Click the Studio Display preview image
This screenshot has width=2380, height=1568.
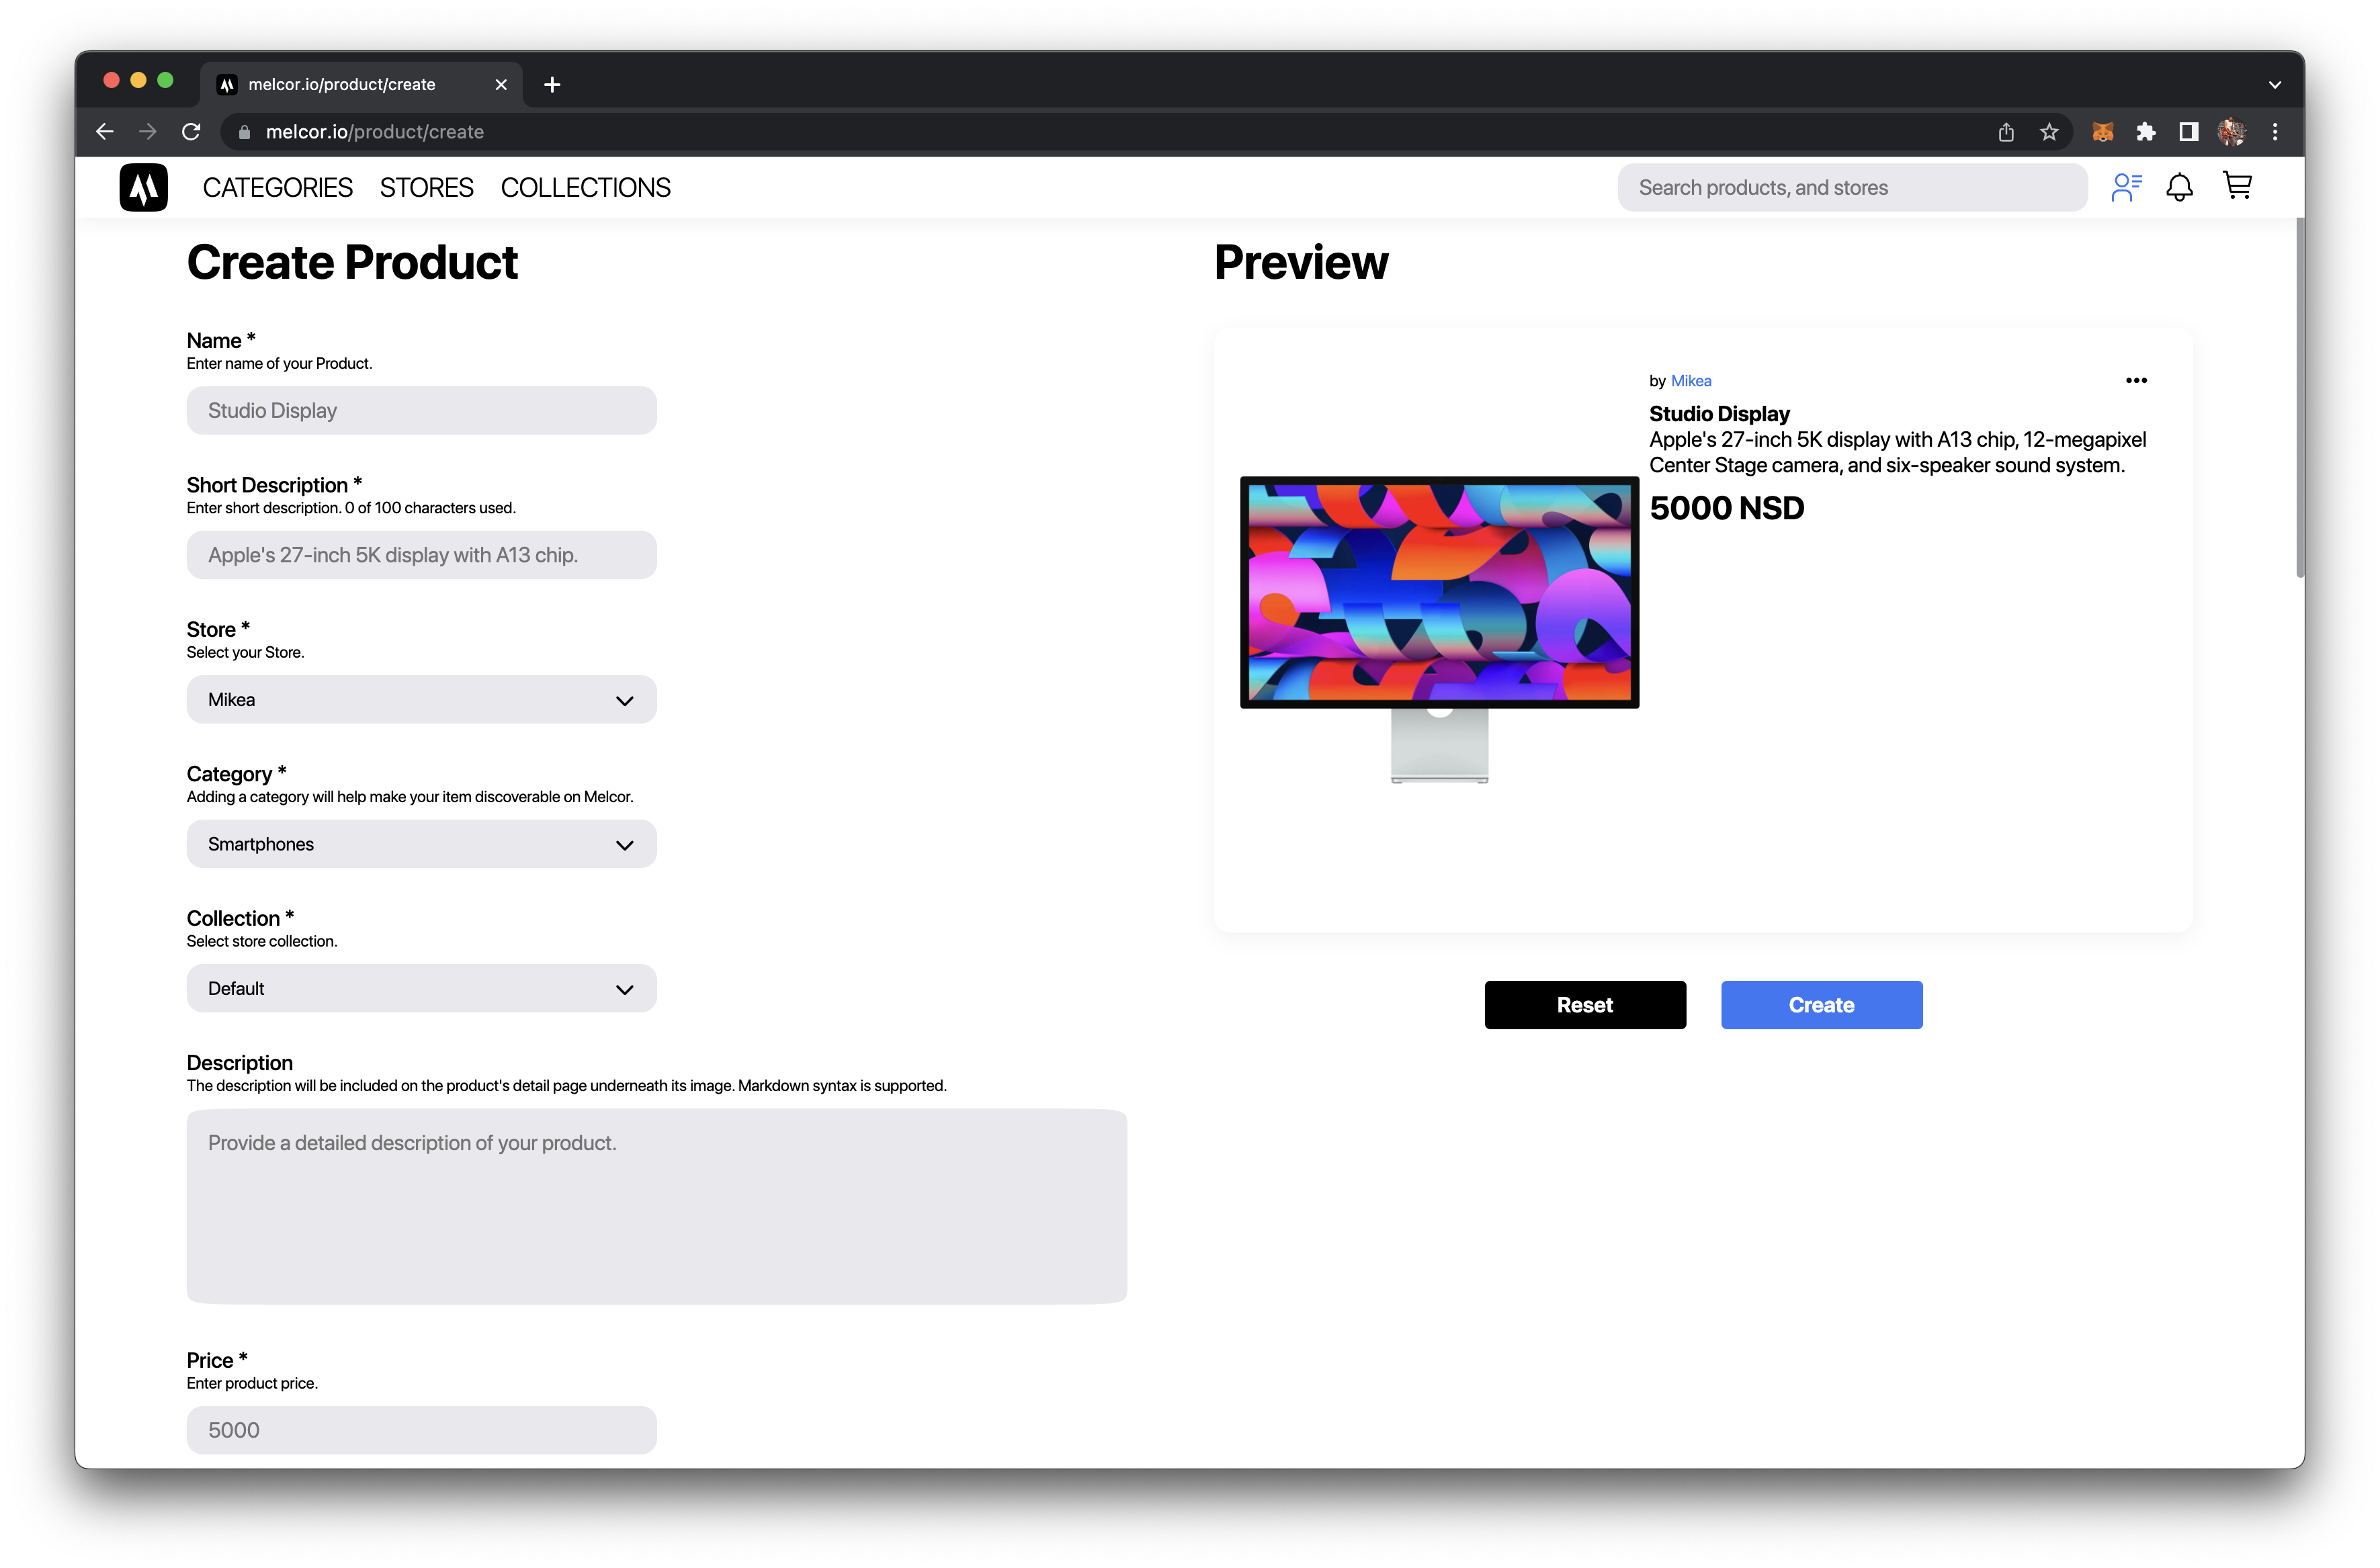(x=1439, y=629)
